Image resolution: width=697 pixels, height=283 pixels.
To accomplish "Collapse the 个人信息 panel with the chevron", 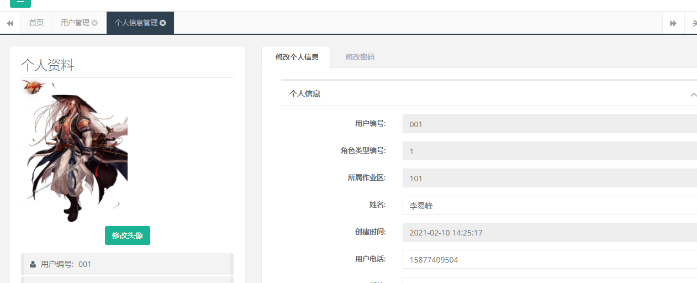I will [693, 95].
